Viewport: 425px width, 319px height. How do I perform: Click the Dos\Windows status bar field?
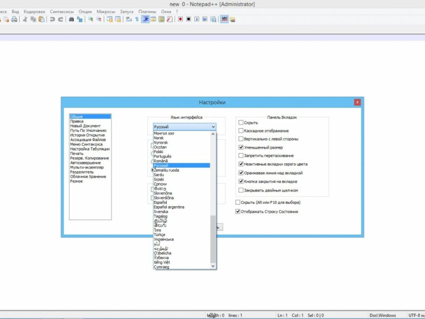pos(382,315)
